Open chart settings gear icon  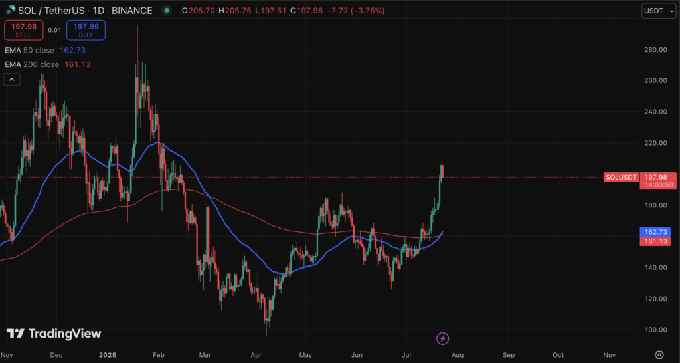pyautogui.click(x=659, y=355)
